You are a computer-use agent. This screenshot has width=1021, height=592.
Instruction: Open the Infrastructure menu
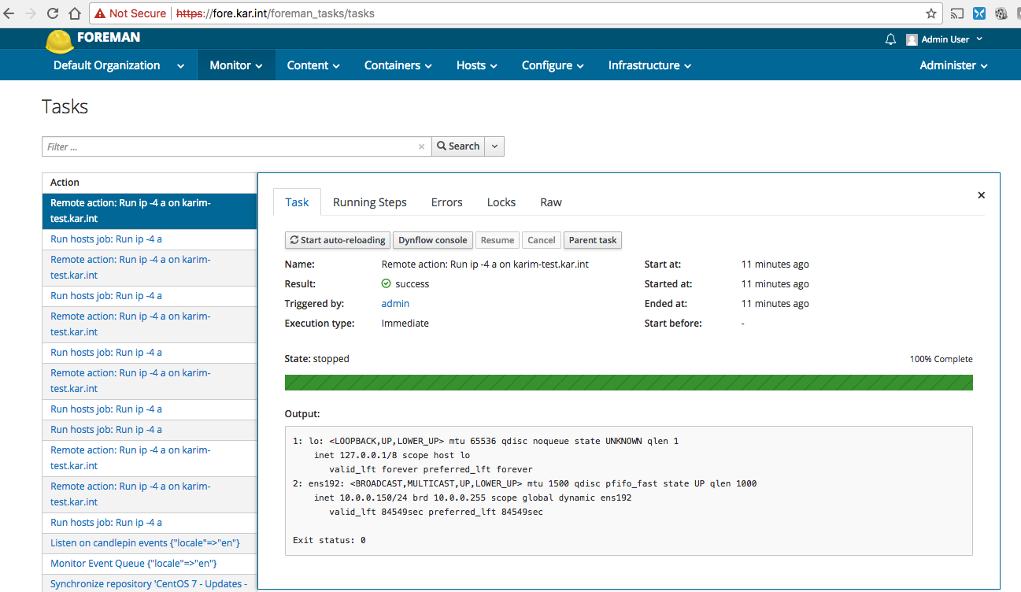tap(649, 65)
